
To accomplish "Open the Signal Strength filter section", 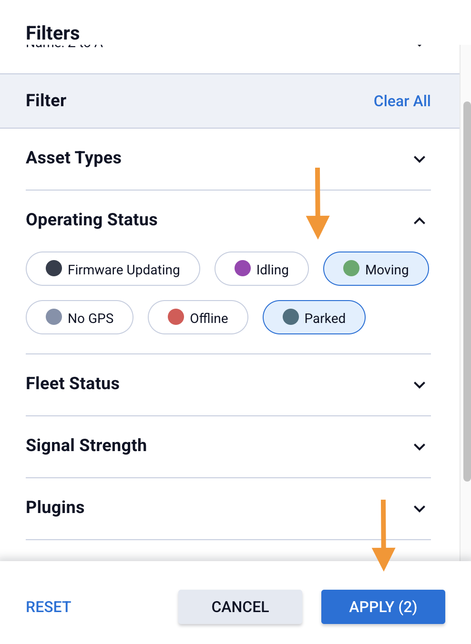I will coord(420,447).
